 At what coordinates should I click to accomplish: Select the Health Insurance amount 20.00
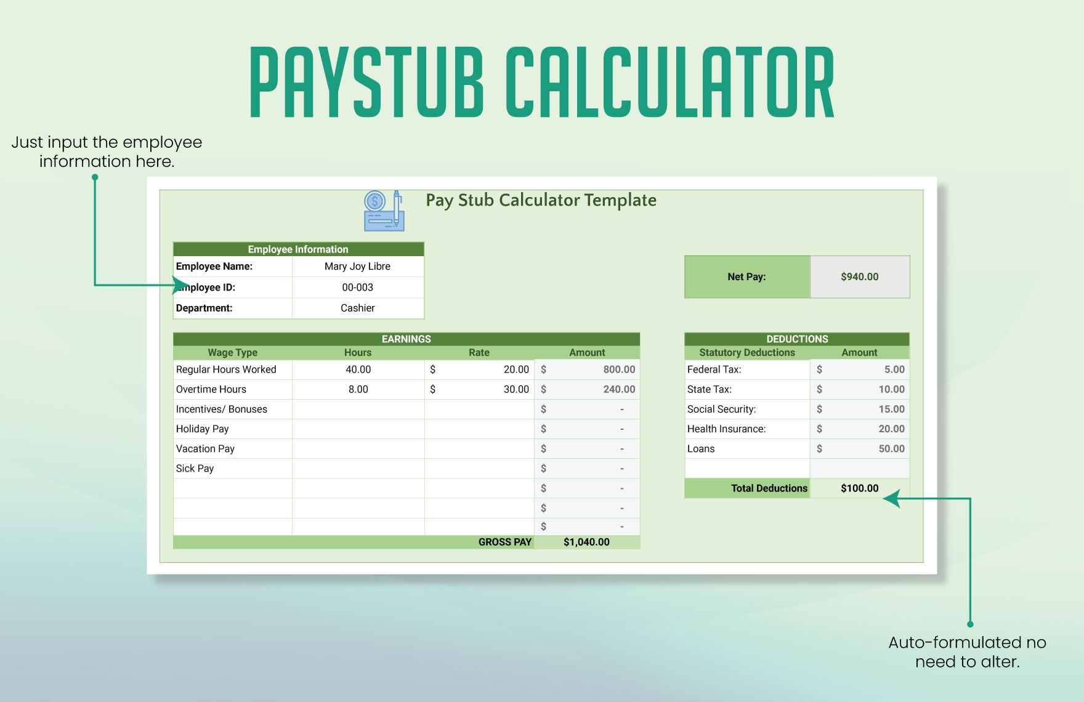pyautogui.click(x=860, y=429)
